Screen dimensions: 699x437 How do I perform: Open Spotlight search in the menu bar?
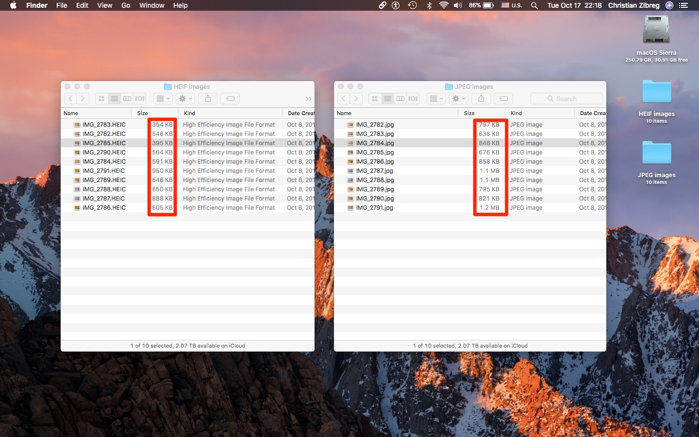(x=534, y=5)
